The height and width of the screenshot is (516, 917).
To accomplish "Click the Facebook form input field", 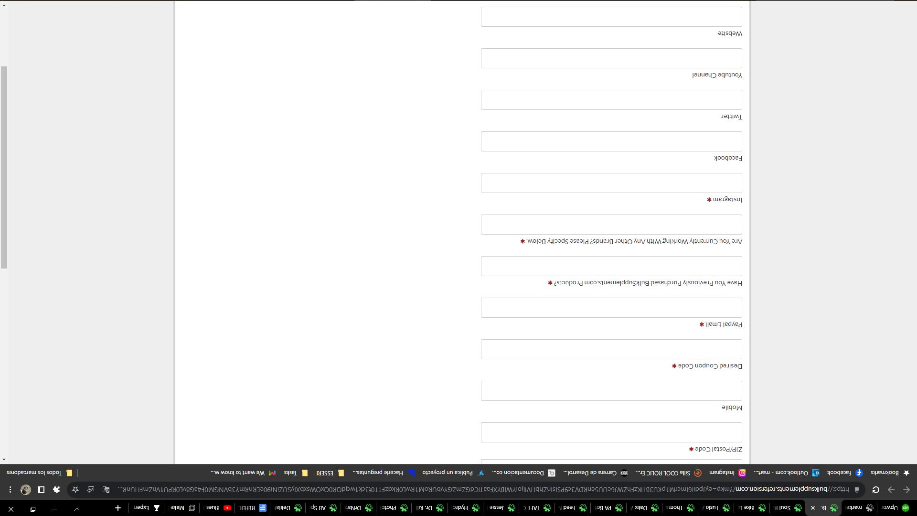I will (x=611, y=141).
